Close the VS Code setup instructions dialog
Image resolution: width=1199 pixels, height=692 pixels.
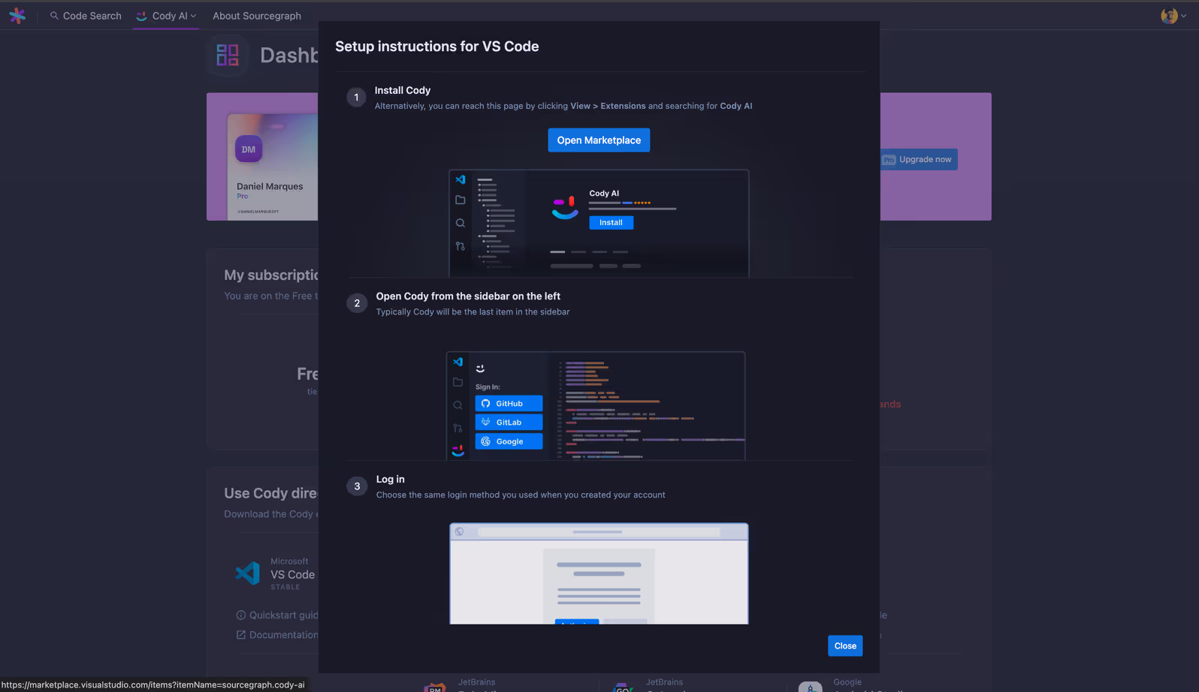[x=845, y=645]
